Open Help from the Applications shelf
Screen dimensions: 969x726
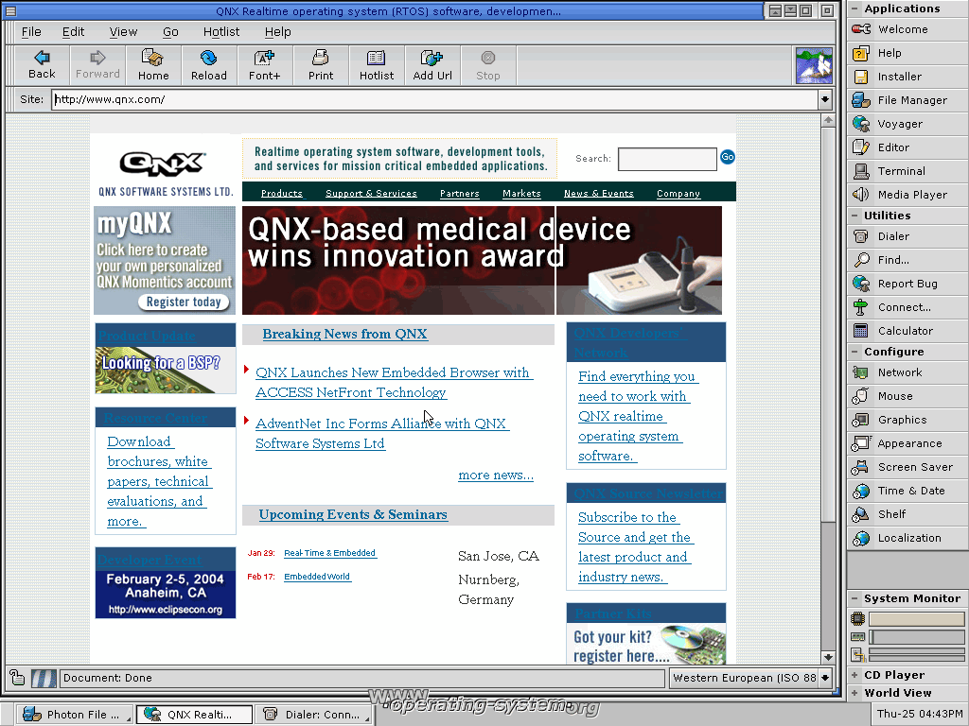click(907, 53)
